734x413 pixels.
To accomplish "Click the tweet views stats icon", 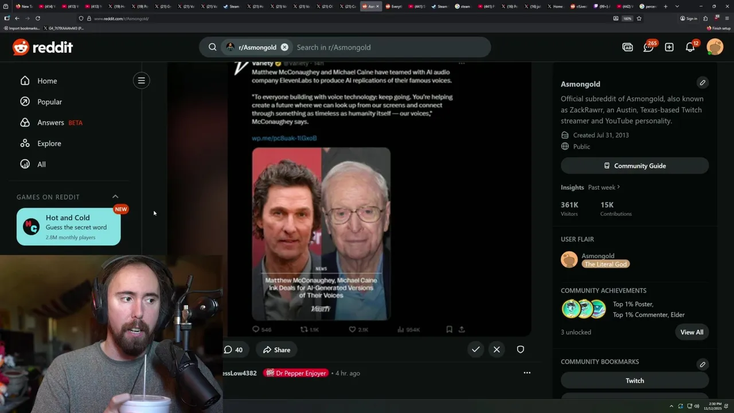I will pos(400,329).
